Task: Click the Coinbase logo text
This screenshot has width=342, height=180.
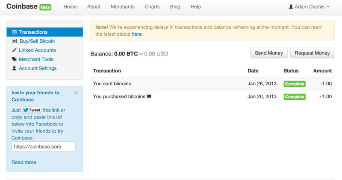Action: 22,6
